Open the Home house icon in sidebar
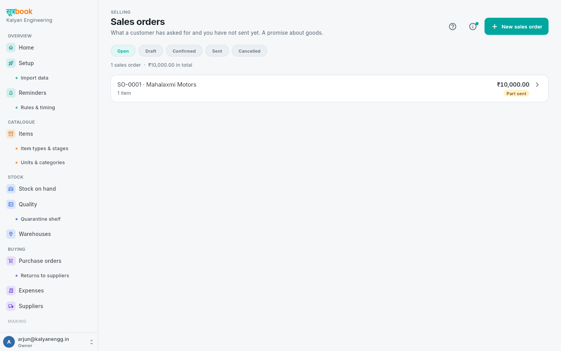Image resolution: width=561 pixels, height=351 pixels. 11,48
